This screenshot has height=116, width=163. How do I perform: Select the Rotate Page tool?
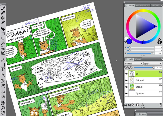point(3,113)
